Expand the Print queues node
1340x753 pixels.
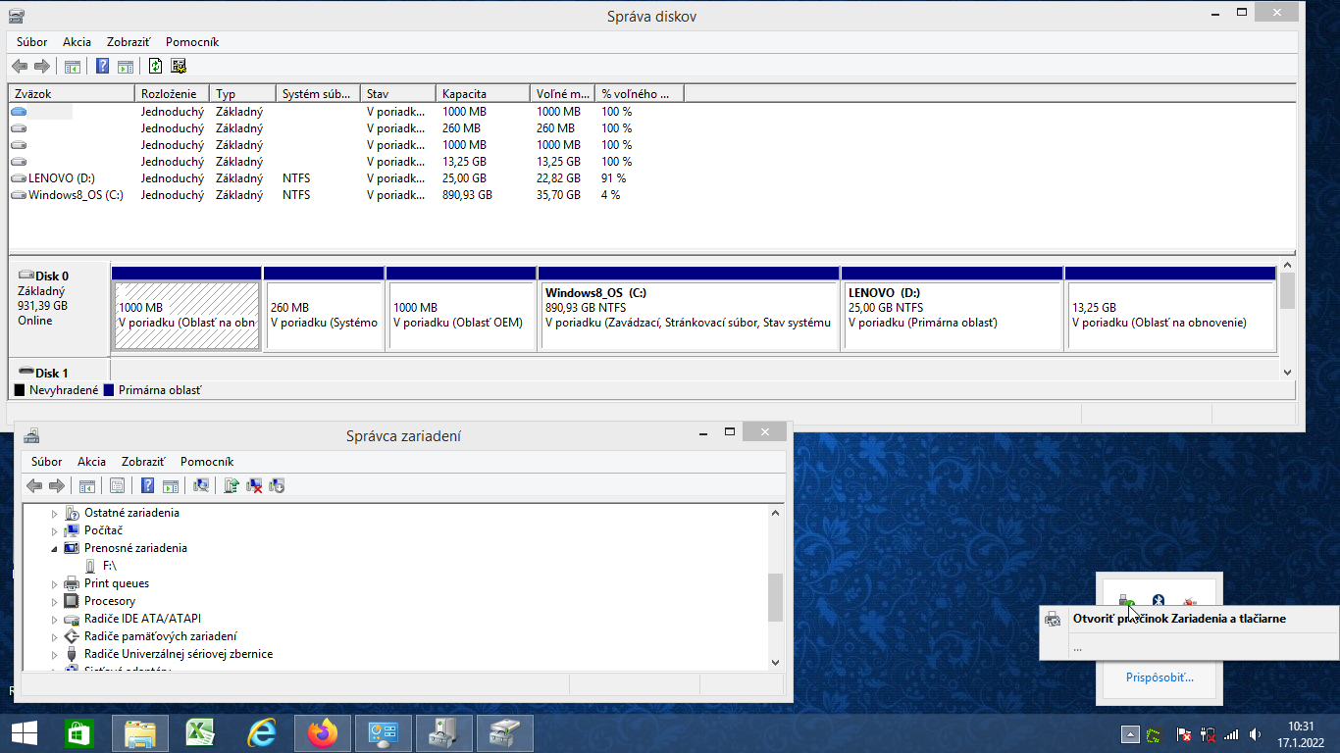(x=55, y=584)
